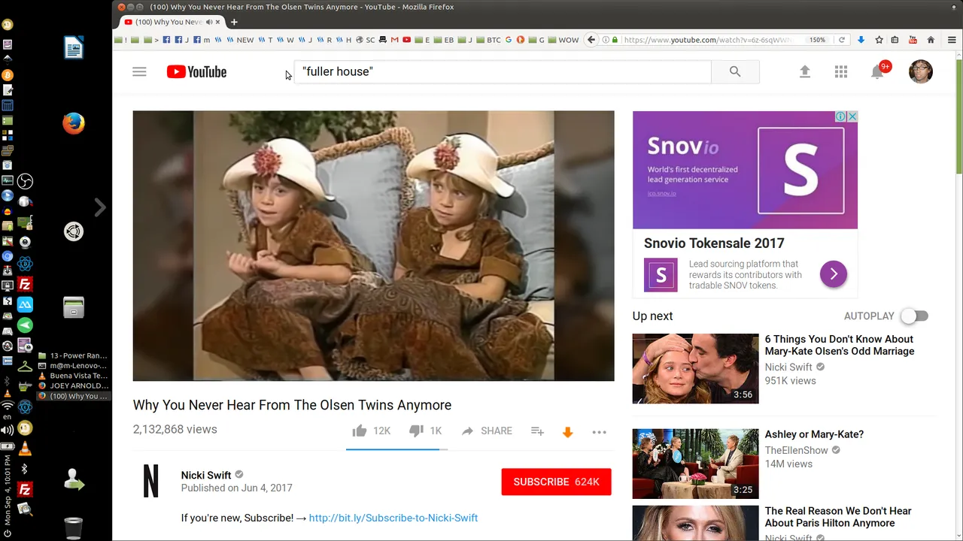Screen dimensions: 963x541
Task: Open the AdChoices info icon
Action: [841, 116]
